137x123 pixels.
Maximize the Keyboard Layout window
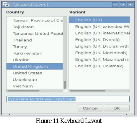[123, 4]
